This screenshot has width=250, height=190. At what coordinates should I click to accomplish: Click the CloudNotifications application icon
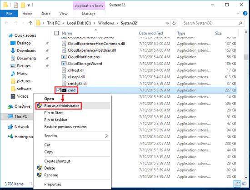64,57
